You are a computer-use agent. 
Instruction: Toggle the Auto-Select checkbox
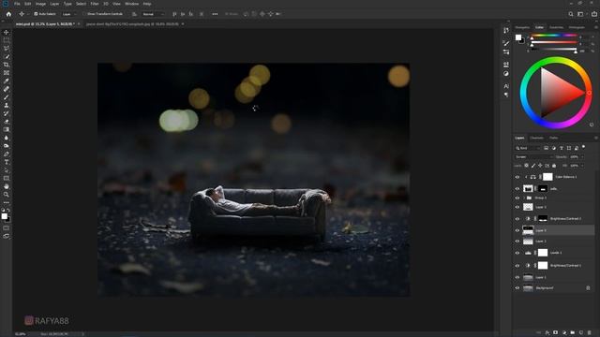(36, 14)
